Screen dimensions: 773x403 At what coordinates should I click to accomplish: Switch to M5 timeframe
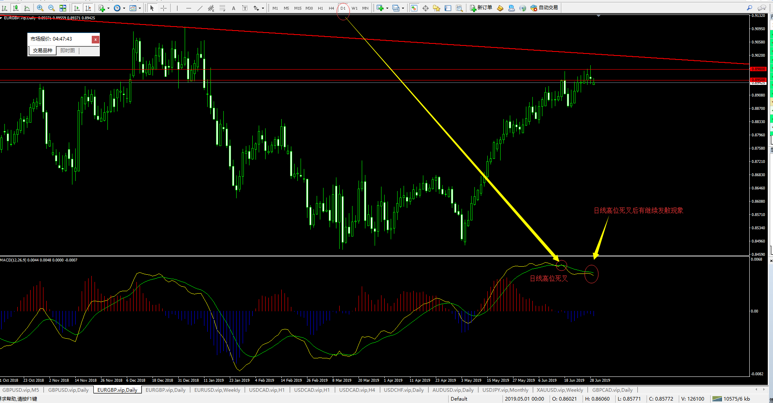pos(287,8)
